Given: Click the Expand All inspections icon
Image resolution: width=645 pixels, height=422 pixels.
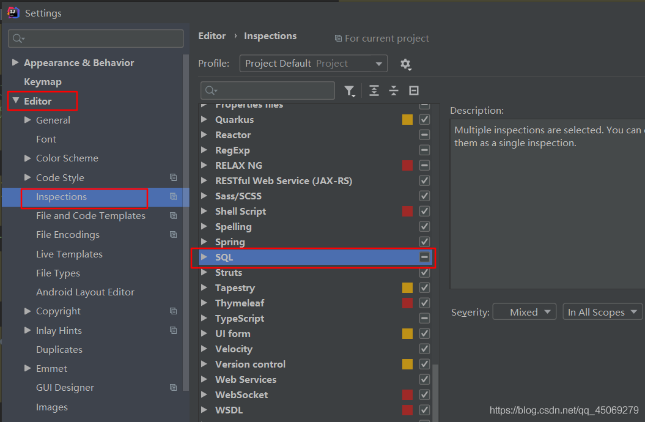Looking at the screenshot, I should pyautogui.click(x=374, y=91).
